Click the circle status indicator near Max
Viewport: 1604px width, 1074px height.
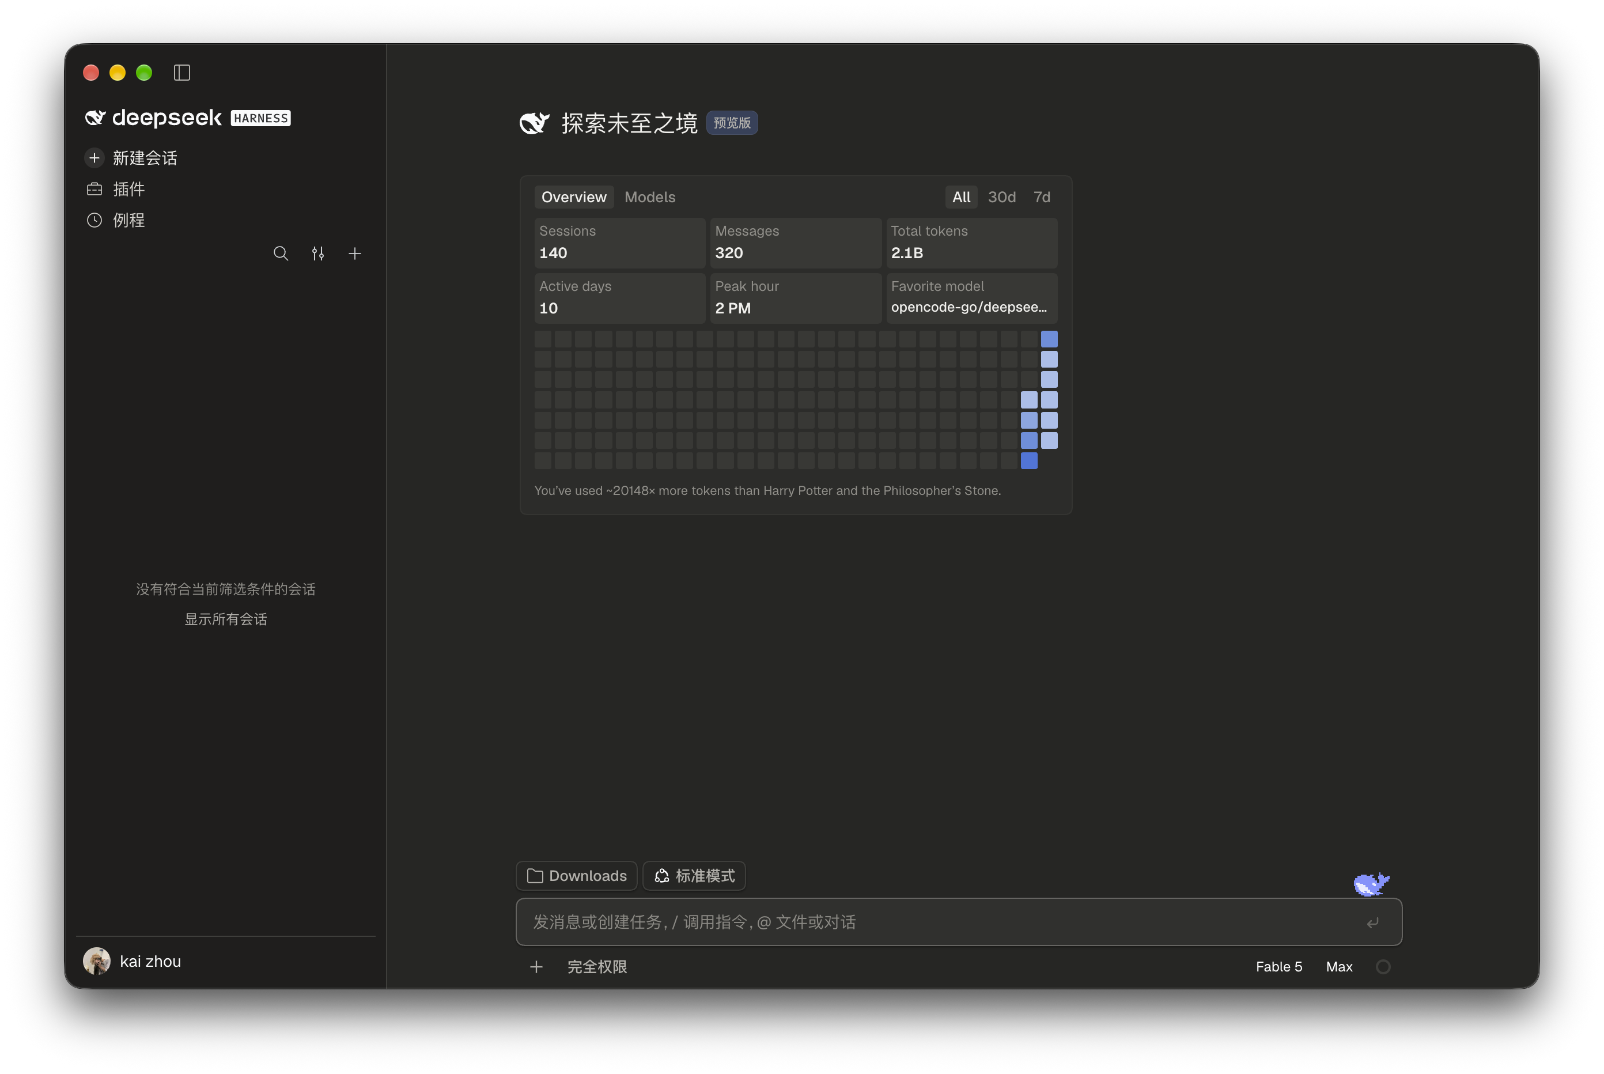1383,966
